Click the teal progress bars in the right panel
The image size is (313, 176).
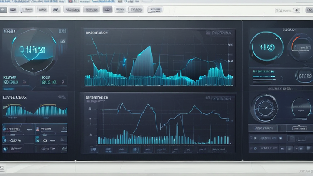[264, 76]
